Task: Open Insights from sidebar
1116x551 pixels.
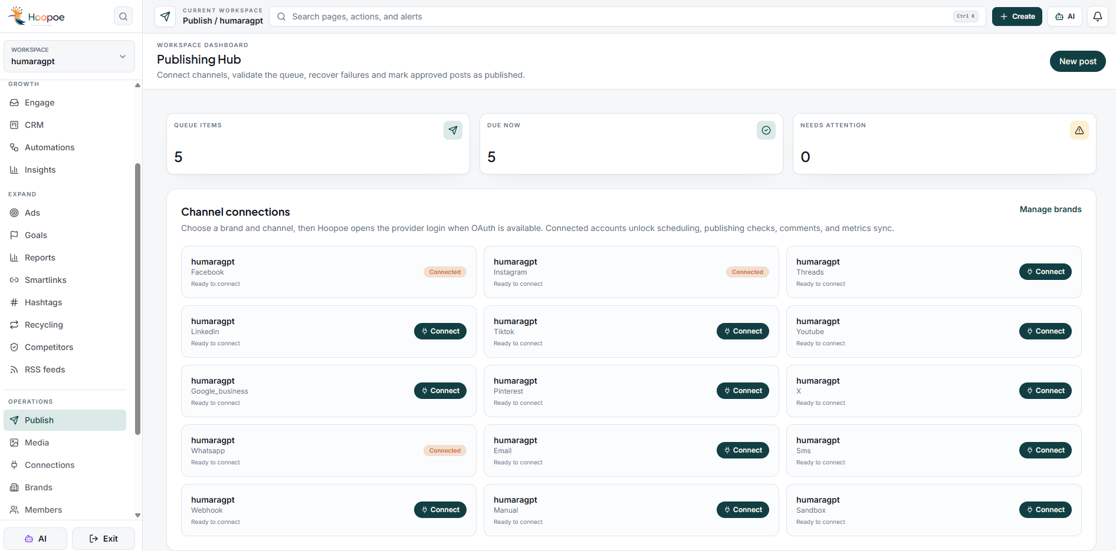Action: coord(65,170)
